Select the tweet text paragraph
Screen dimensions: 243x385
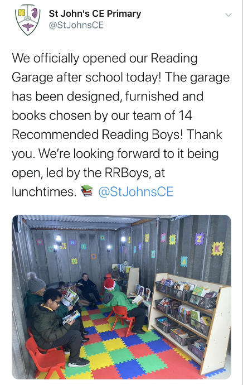point(120,125)
